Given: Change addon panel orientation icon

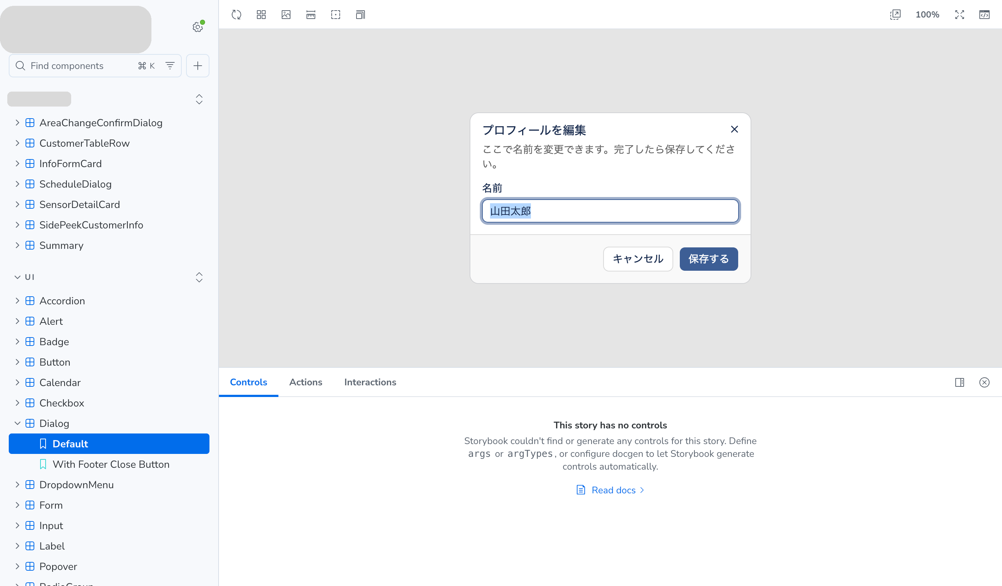Looking at the screenshot, I should 959,382.
